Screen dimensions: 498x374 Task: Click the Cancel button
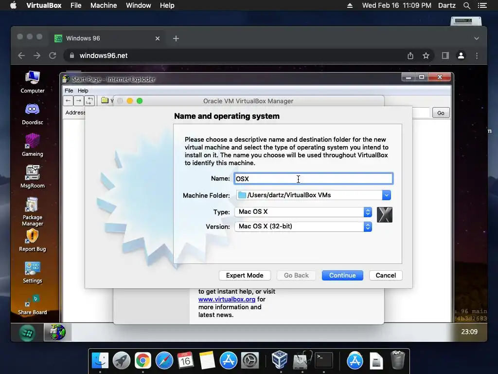click(x=386, y=276)
